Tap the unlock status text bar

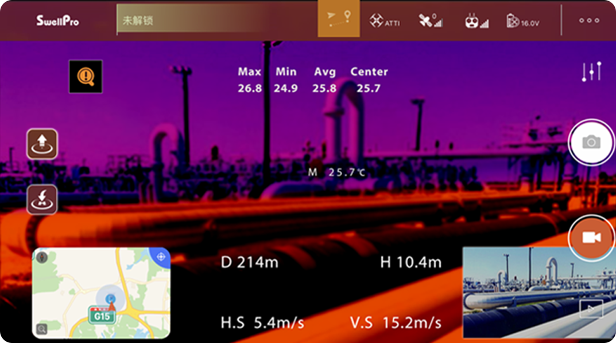point(217,21)
